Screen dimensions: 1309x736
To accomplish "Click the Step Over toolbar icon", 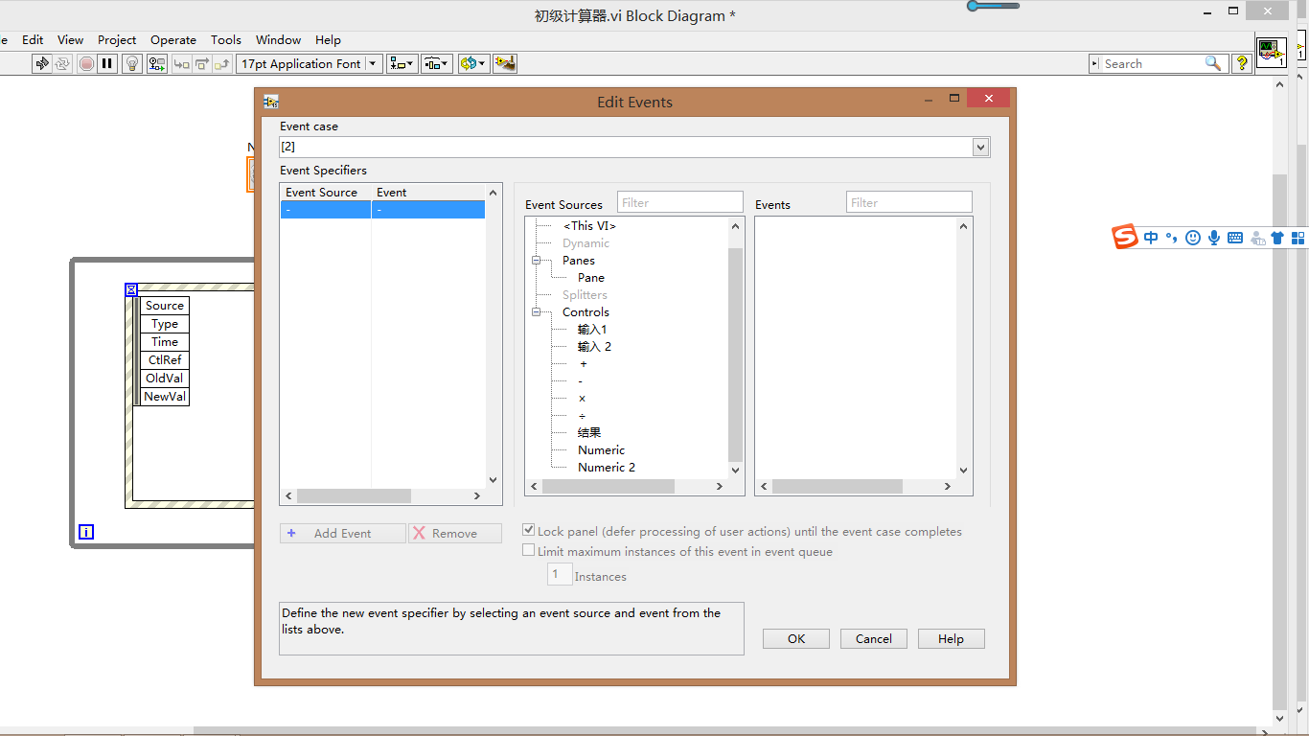I will click(x=202, y=63).
